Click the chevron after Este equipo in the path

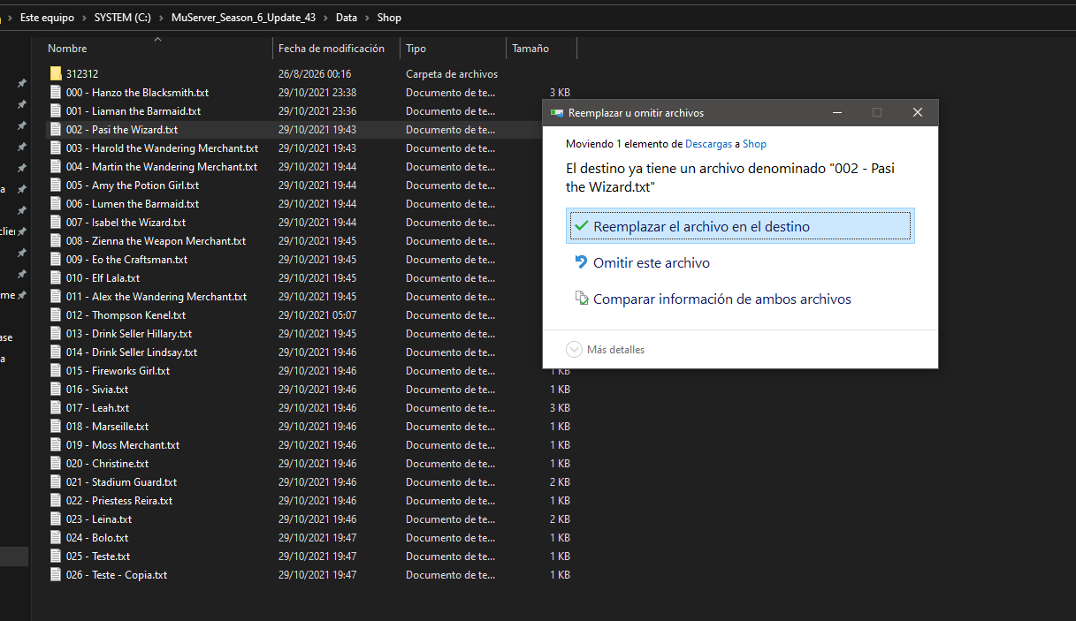[84, 18]
